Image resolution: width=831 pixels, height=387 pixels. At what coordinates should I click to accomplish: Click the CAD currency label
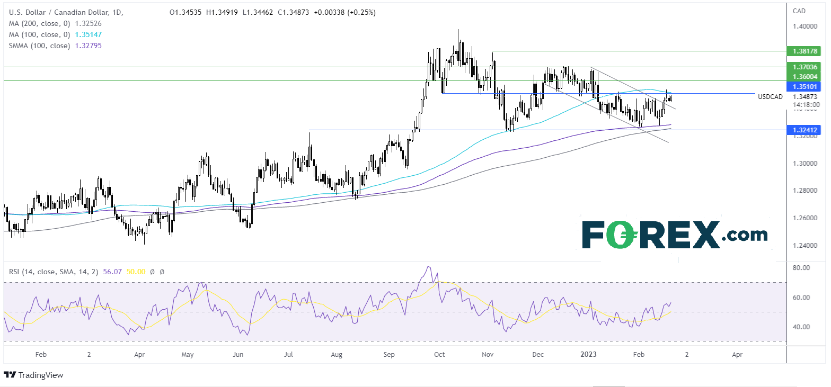799,11
